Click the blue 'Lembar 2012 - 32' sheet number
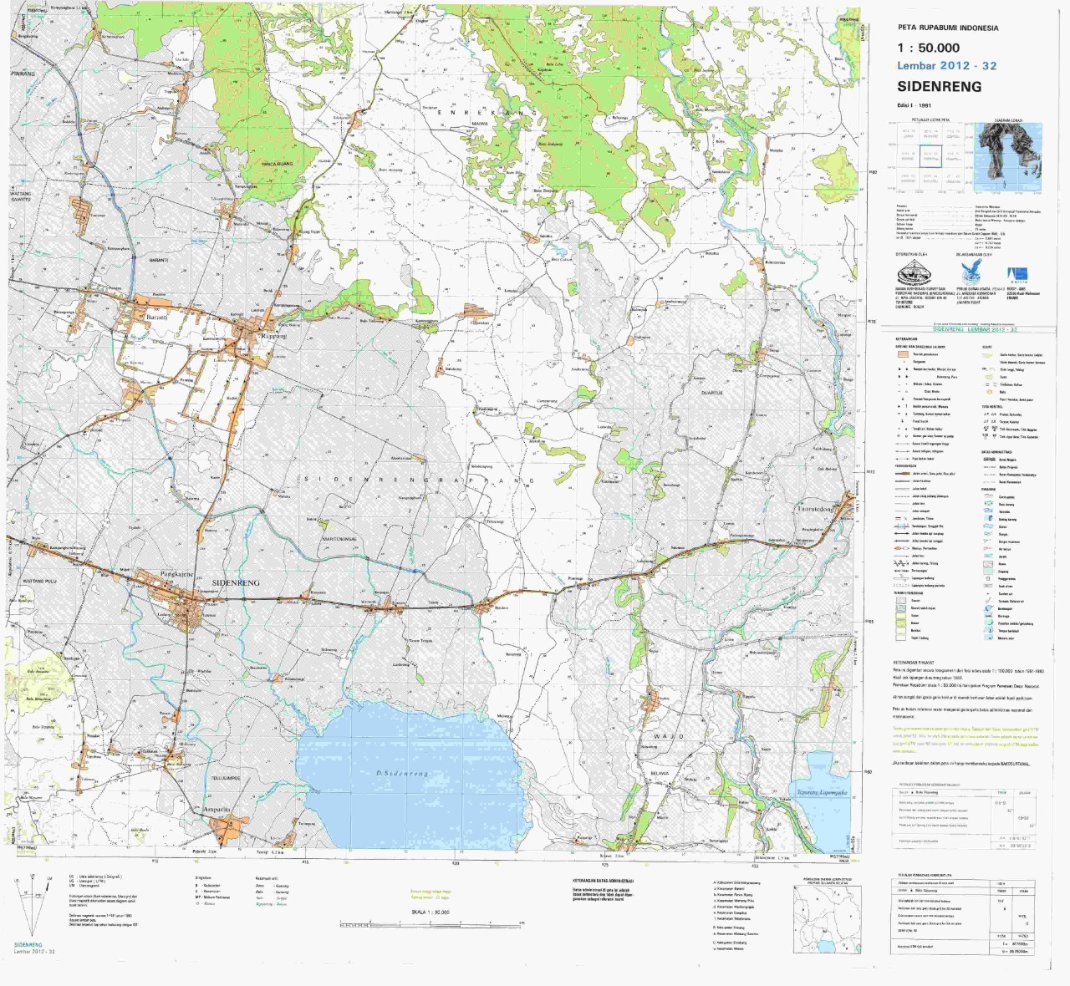The height and width of the screenshot is (986, 1070). pos(947,65)
